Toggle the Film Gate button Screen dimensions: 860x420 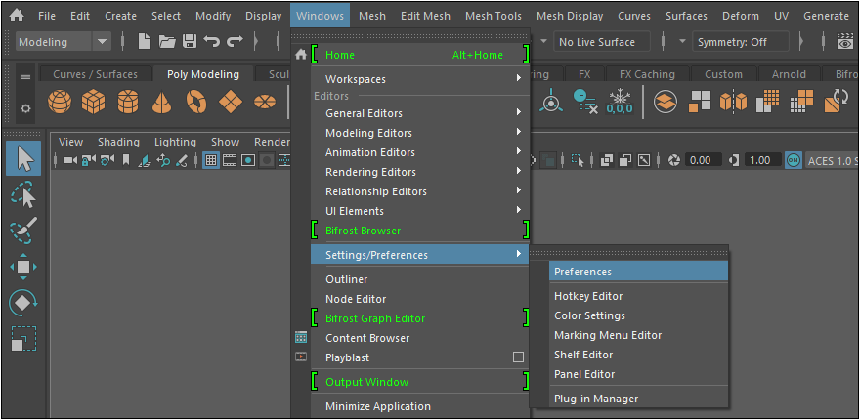[230, 160]
